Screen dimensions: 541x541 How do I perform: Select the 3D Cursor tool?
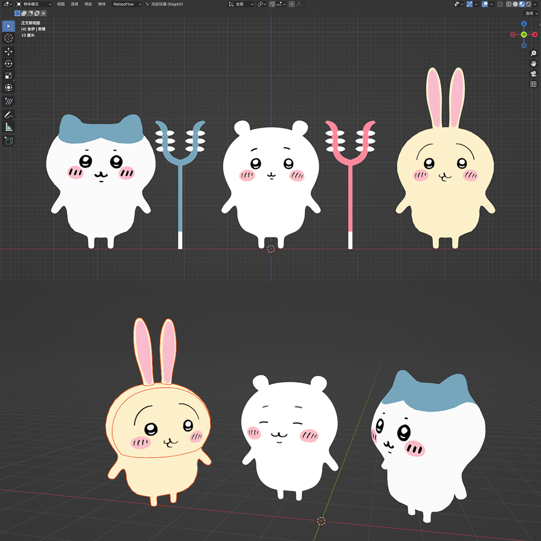coord(9,38)
